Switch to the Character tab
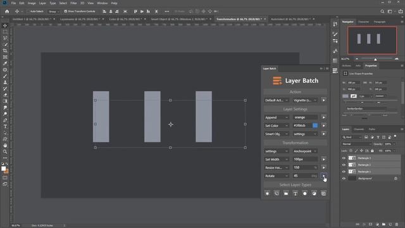Viewport: 405px width, 228px height. click(x=363, y=22)
